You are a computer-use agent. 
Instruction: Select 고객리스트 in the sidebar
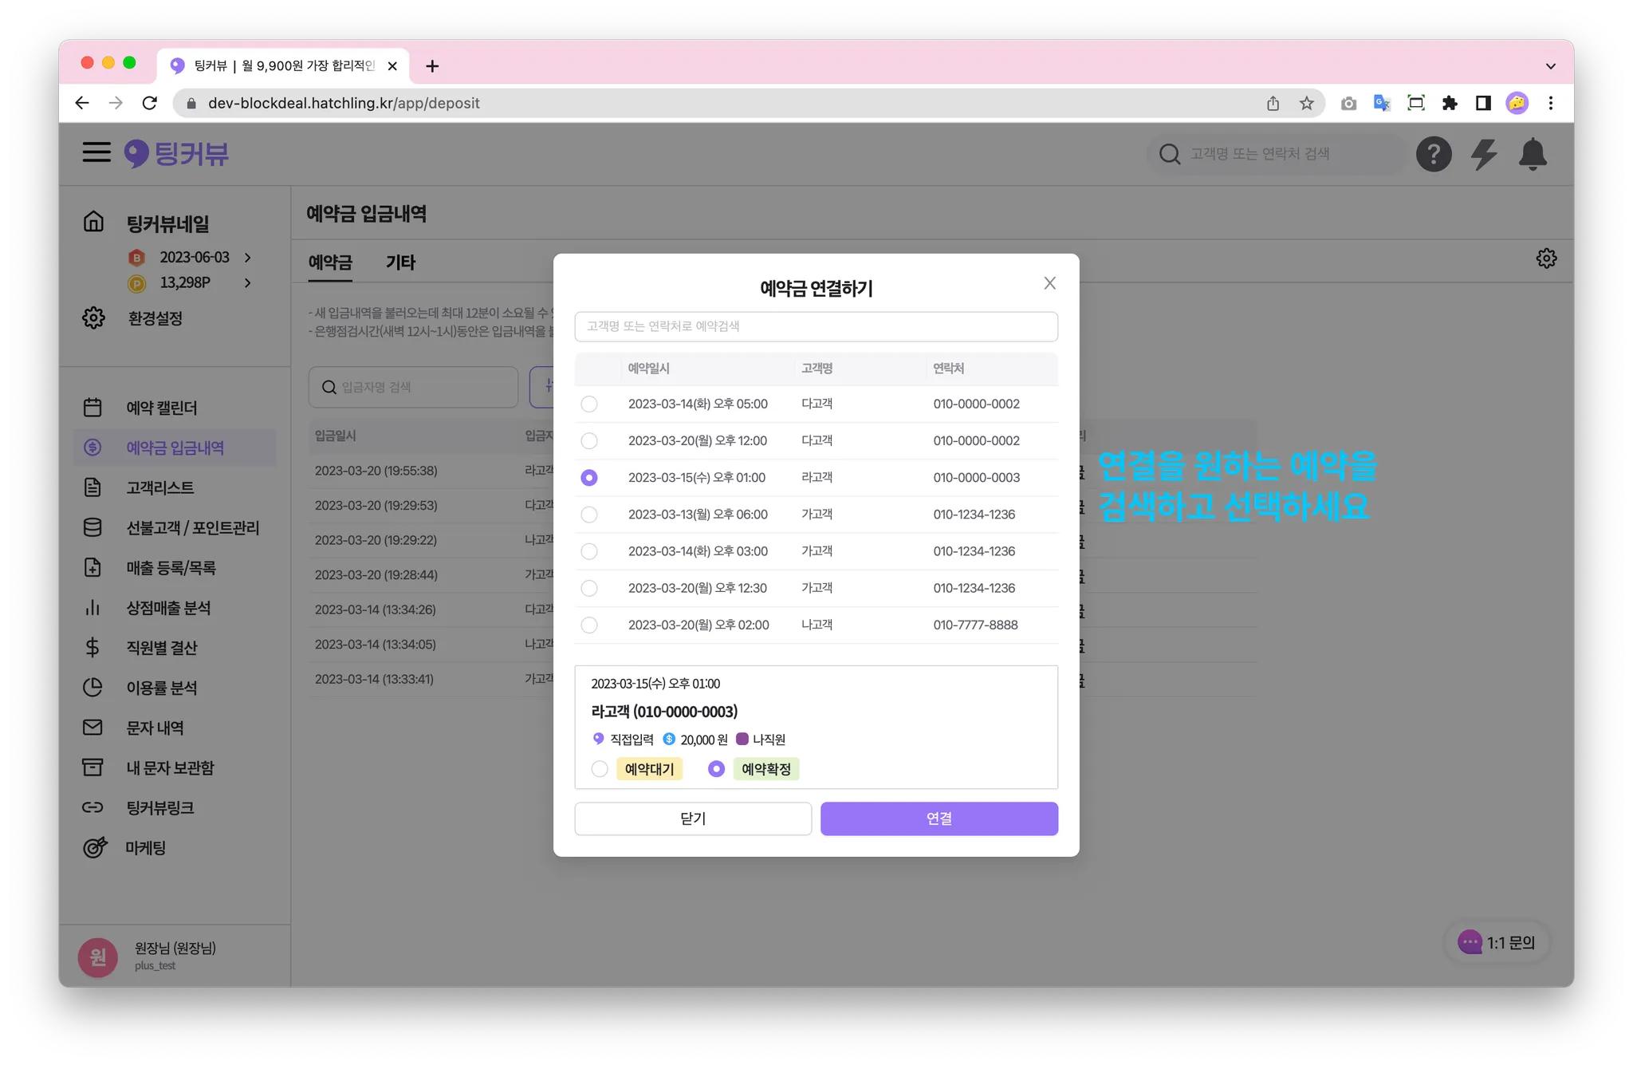click(x=159, y=487)
